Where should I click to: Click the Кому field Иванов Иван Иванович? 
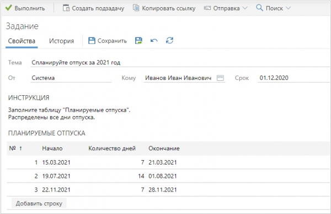(x=184, y=78)
